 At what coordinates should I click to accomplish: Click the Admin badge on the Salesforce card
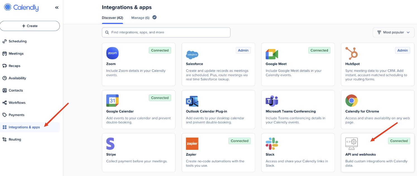click(x=243, y=50)
